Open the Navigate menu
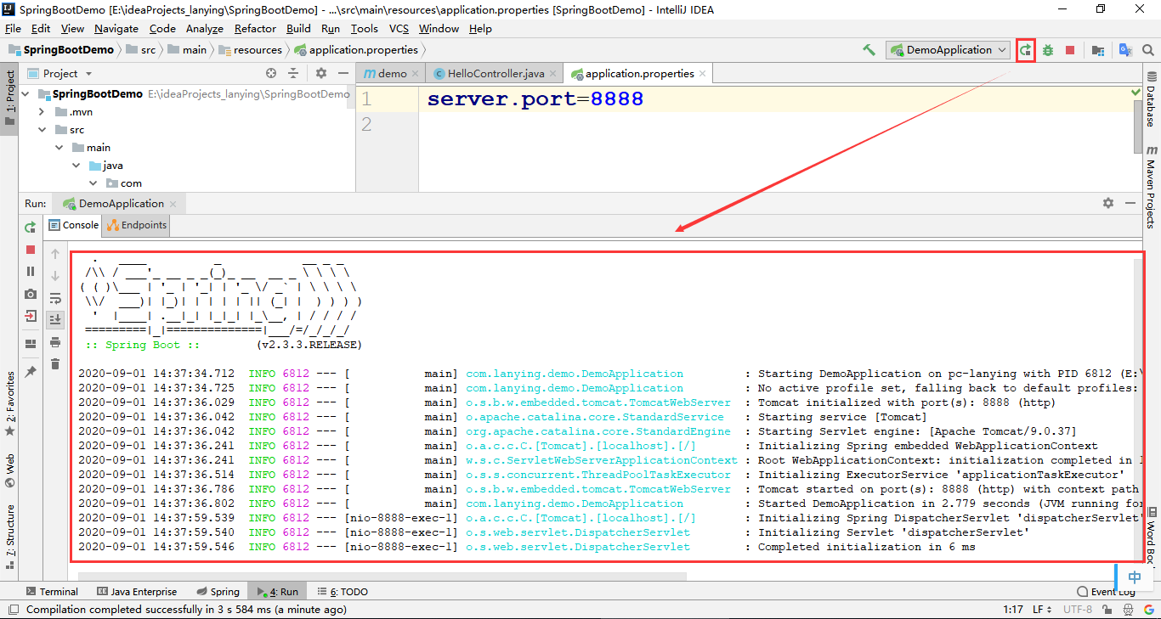The width and height of the screenshot is (1161, 619). point(116,29)
